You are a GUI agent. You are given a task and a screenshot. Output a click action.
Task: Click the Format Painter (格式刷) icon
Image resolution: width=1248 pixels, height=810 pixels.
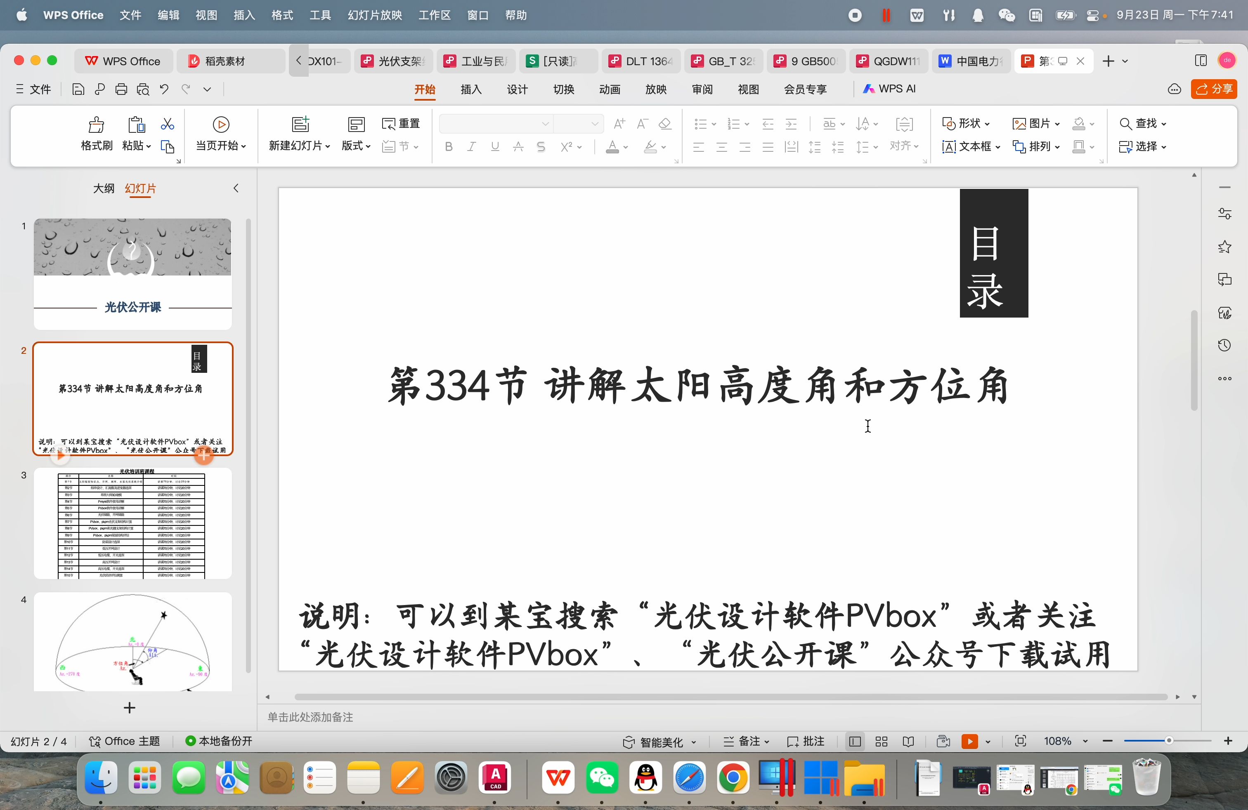(96, 125)
